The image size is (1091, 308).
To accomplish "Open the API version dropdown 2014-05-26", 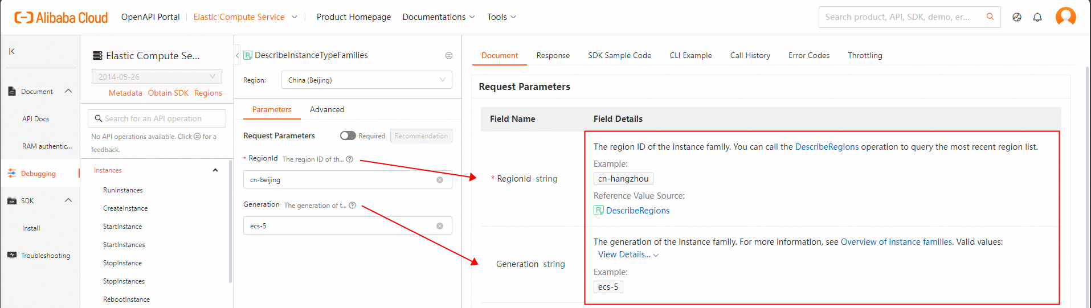I will point(157,76).
